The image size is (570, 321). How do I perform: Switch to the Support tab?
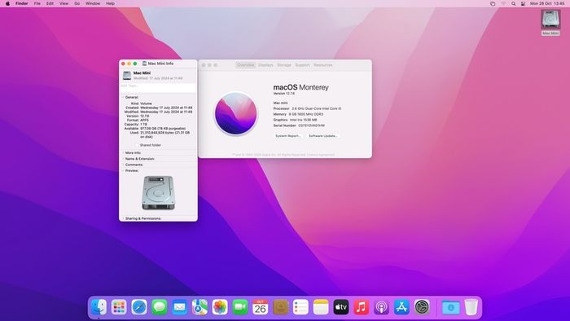(x=302, y=65)
